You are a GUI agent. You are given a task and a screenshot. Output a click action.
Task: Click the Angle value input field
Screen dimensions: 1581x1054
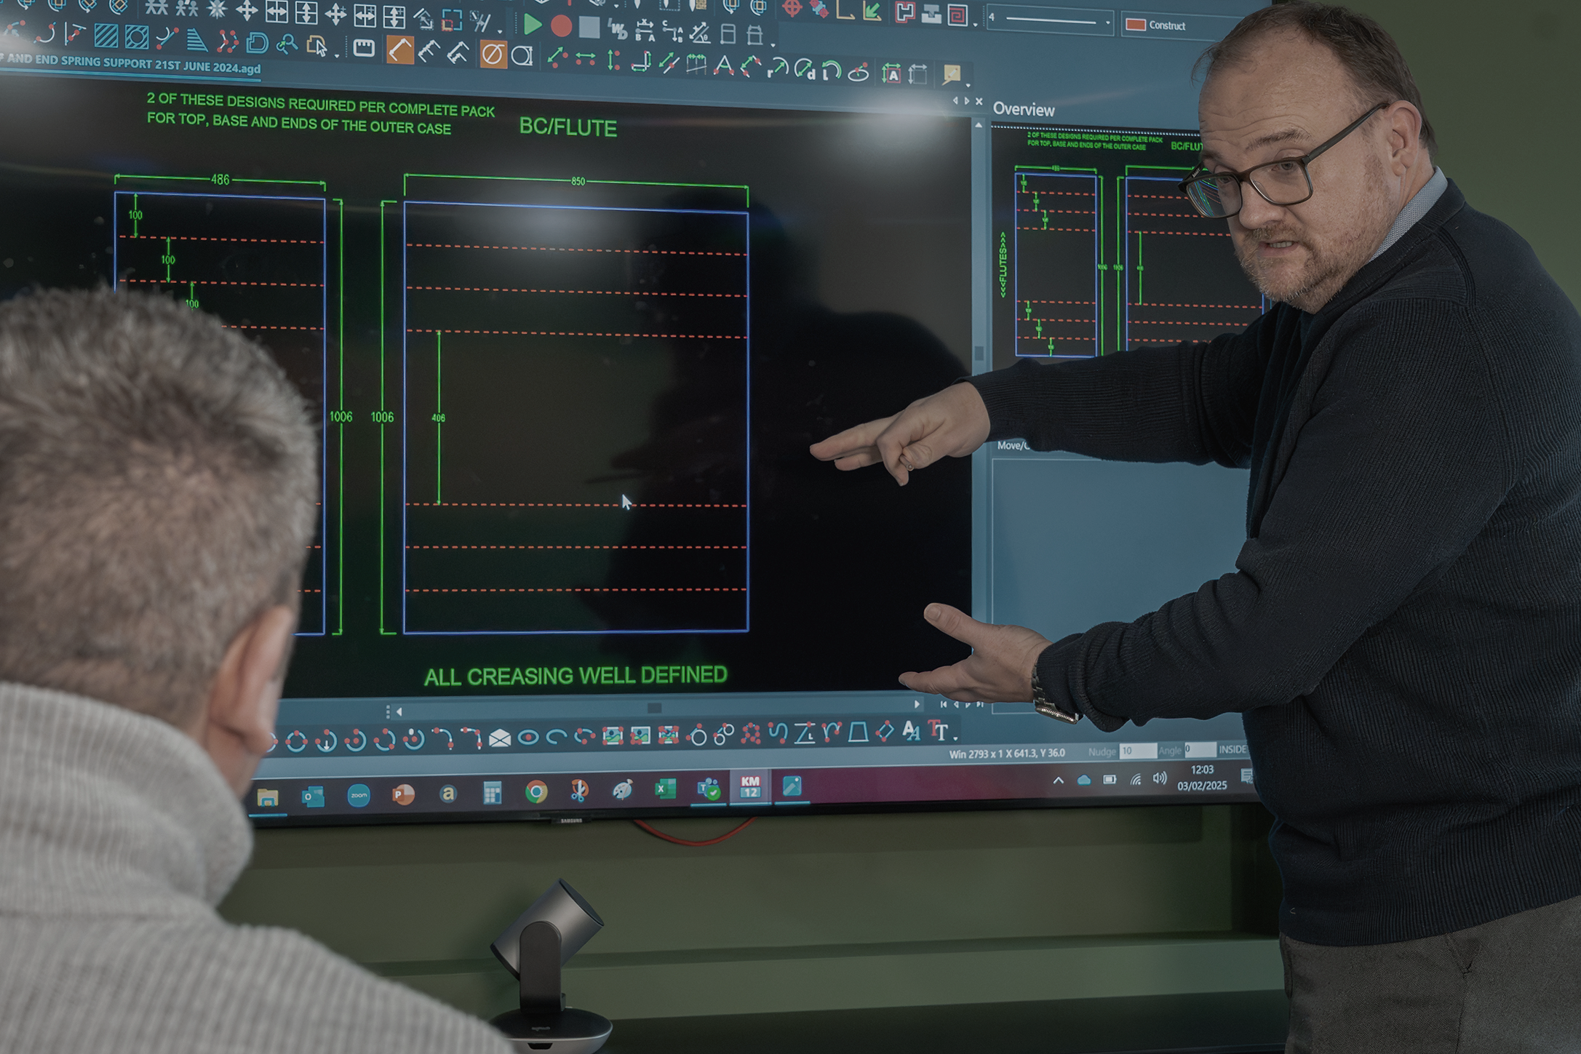[1200, 749]
